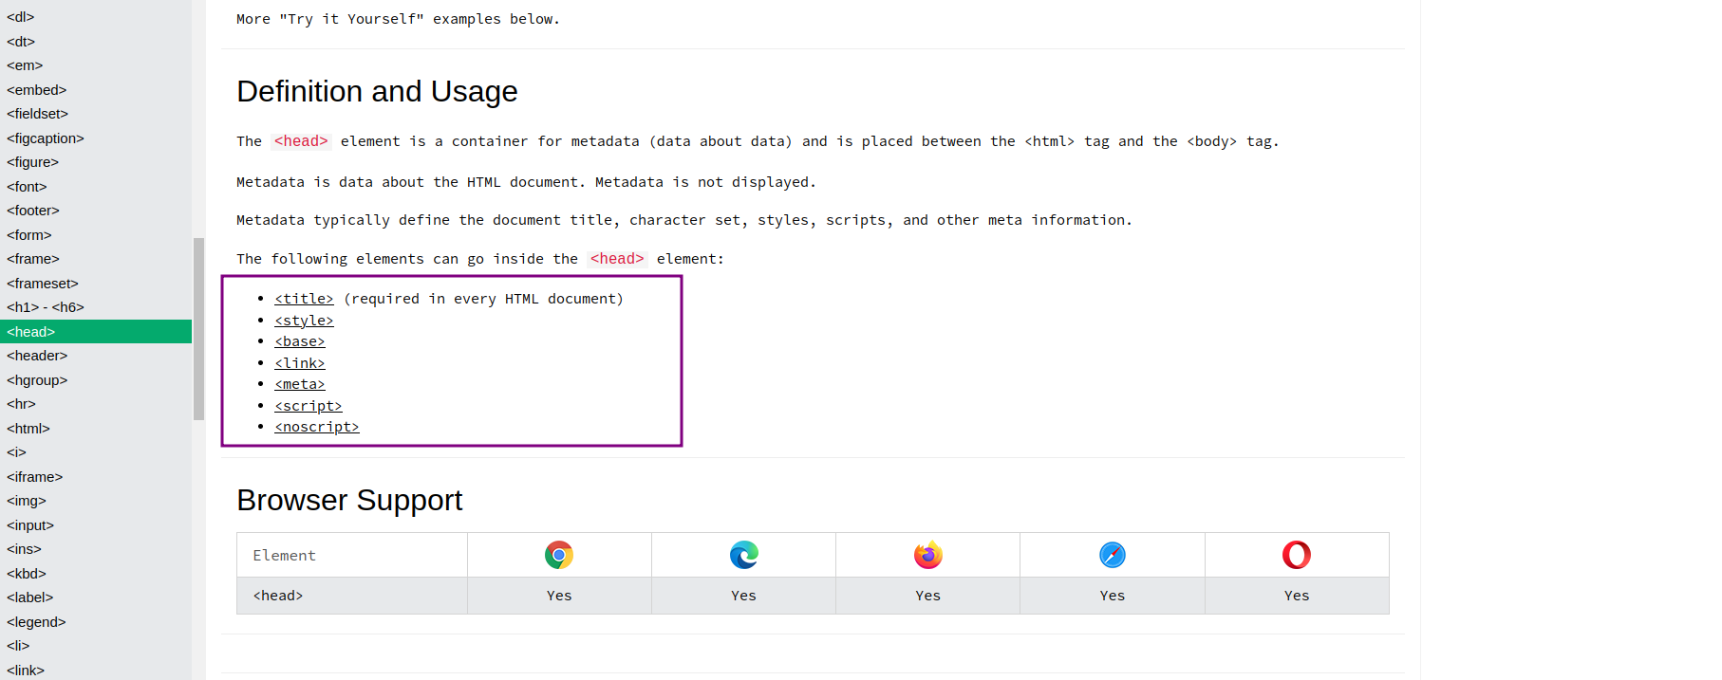1722x680 pixels.
Task: Open <header> in the tag list
Action: [x=37, y=356]
